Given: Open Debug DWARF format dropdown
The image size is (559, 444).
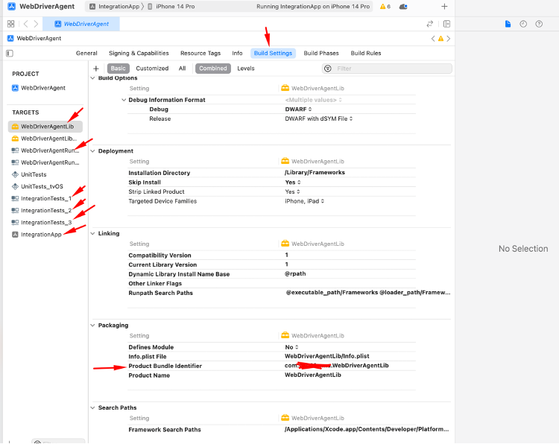Looking at the screenshot, I should (298, 110).
